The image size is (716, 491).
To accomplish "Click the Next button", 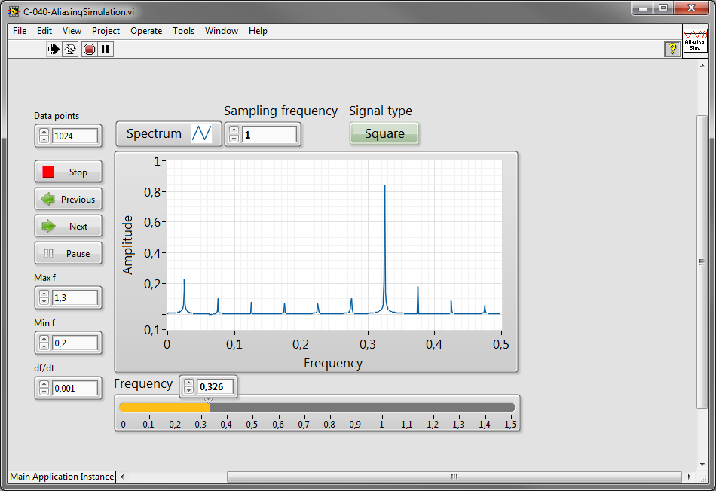I will 68,227.
